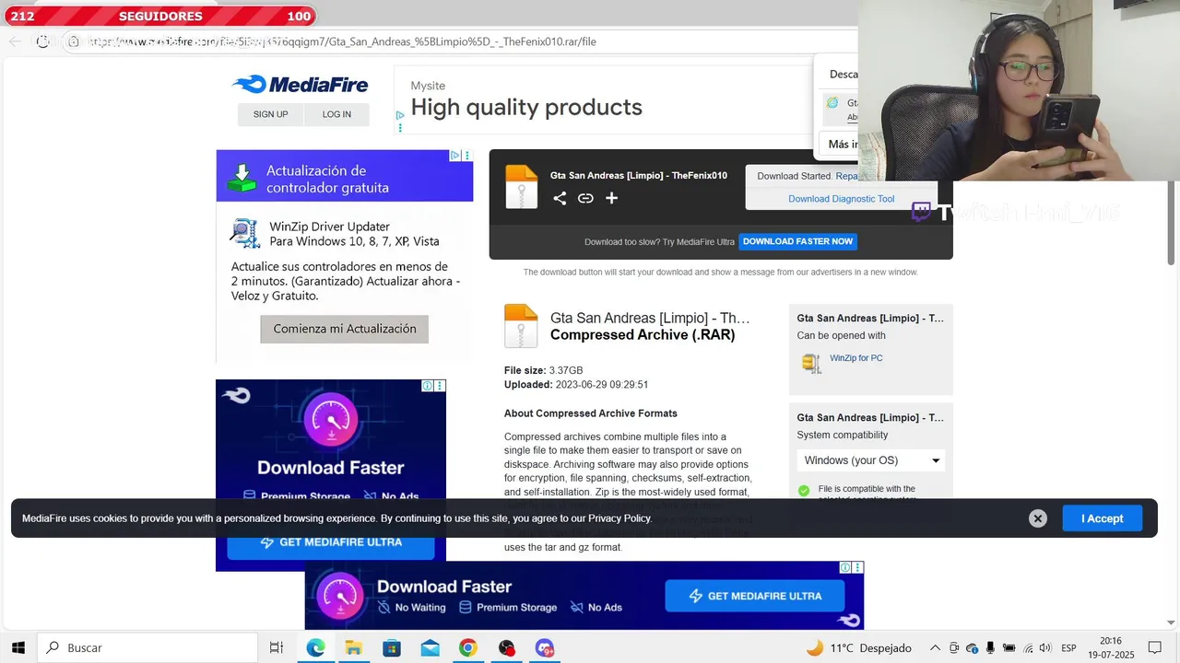Viewport: 1180px width, 663px height.
Task: Open the weather widget 11°C Despejado
Action: [858, 647]
